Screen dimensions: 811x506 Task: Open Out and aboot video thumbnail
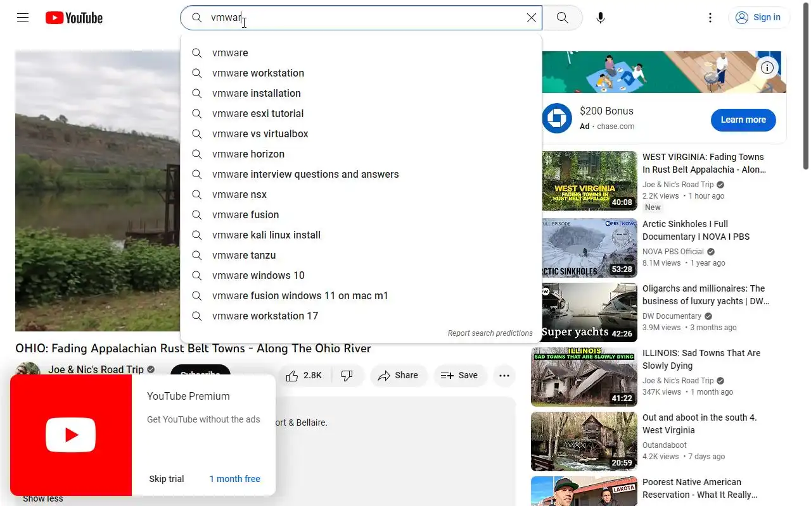tap(584, 441)
